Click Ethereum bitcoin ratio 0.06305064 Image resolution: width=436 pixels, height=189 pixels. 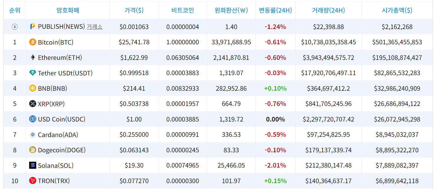[183, 58]
